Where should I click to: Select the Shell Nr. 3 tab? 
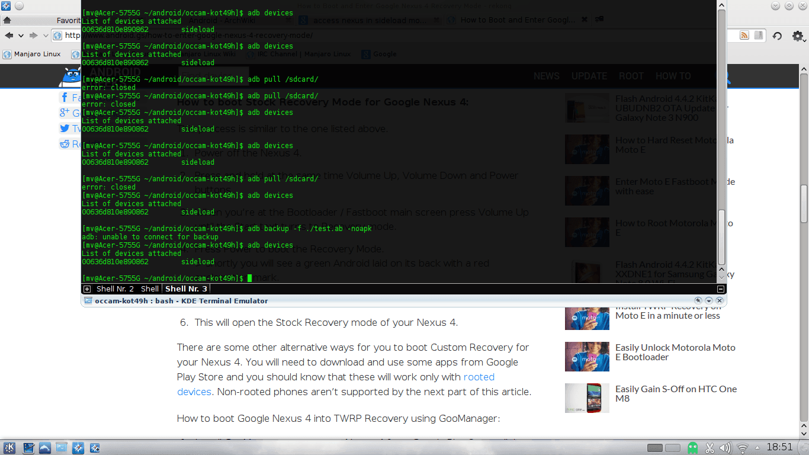[x=186, y=289]
